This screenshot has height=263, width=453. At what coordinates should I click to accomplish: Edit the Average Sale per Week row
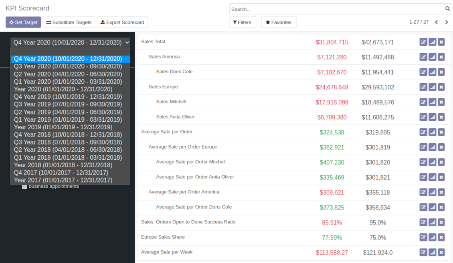click(423, 252)
